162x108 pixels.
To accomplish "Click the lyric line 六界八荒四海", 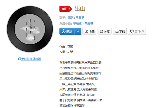I will pos(78,89).
